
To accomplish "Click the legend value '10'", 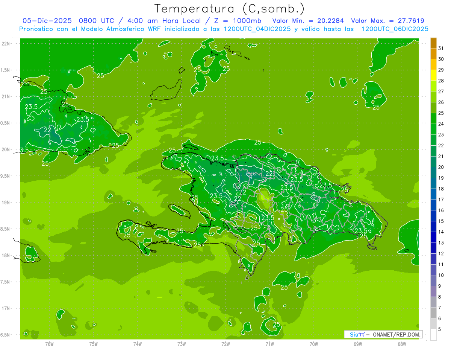I will [x=441, y=275].
